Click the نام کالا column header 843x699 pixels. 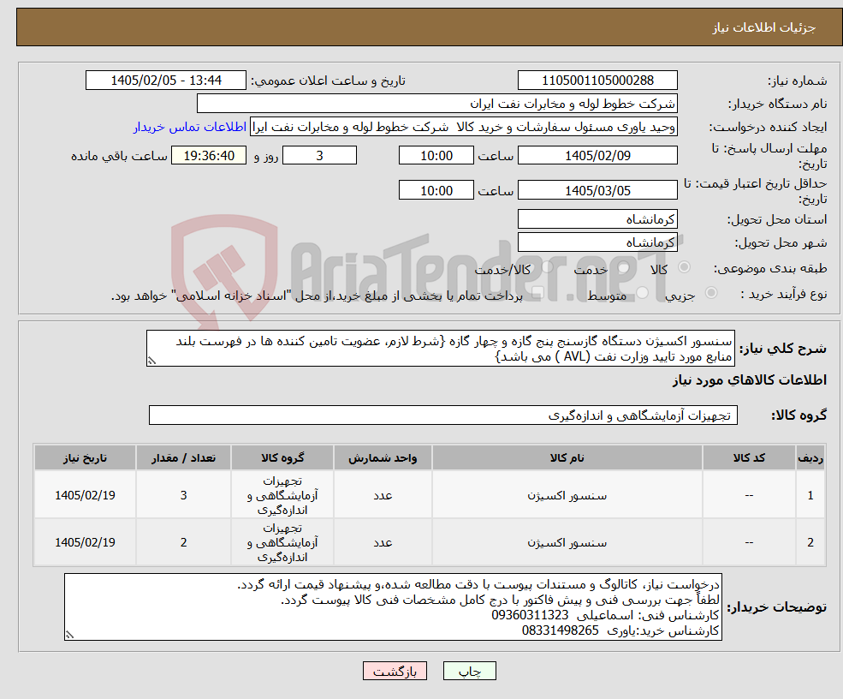click(567, 457)
